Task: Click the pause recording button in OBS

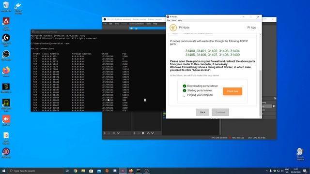Action: click(274, 106)
